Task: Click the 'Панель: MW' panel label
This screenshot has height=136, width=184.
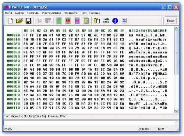Action: coord(57,116)
